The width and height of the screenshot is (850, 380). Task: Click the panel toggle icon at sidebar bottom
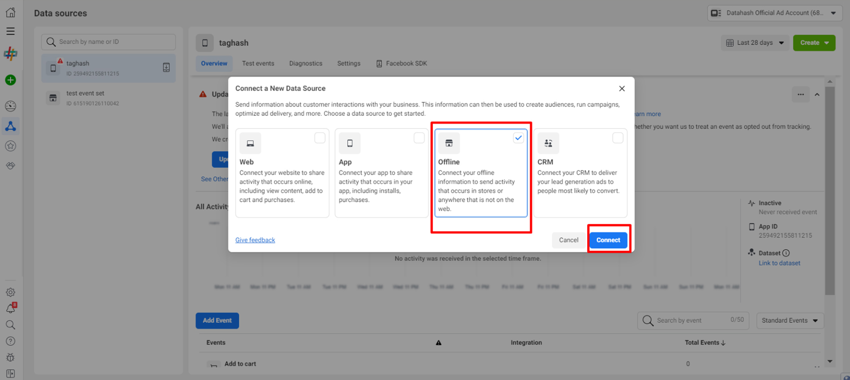pos(10,374)
